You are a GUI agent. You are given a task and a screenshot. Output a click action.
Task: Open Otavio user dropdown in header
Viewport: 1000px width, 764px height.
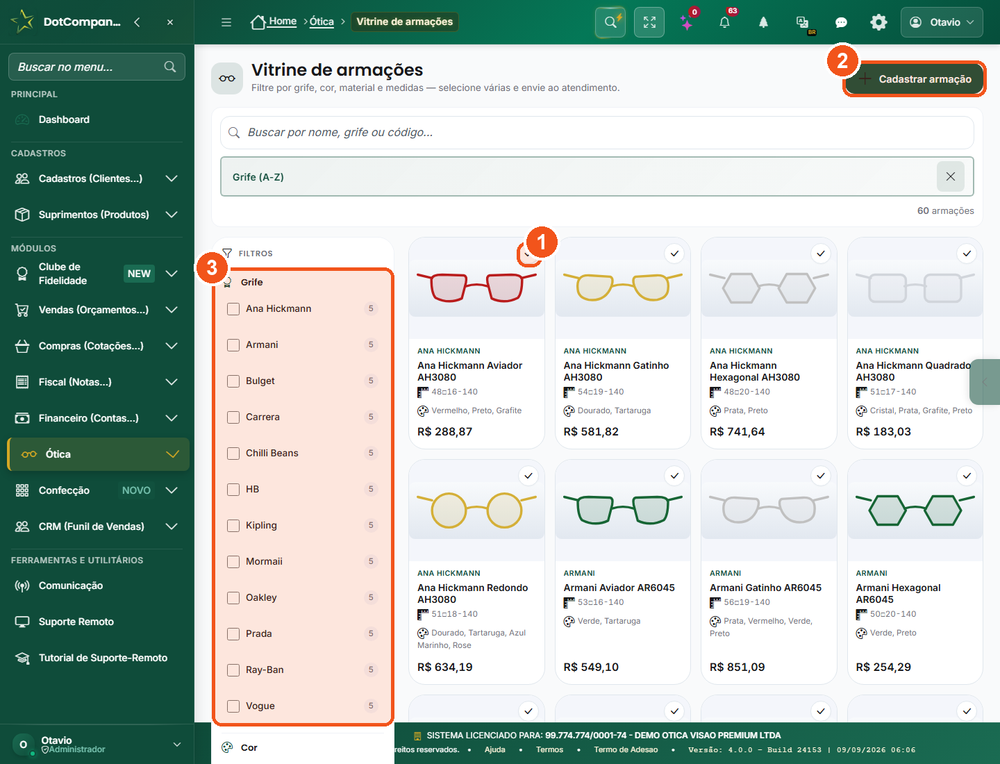pyautogui.click(x=942, y=22)
